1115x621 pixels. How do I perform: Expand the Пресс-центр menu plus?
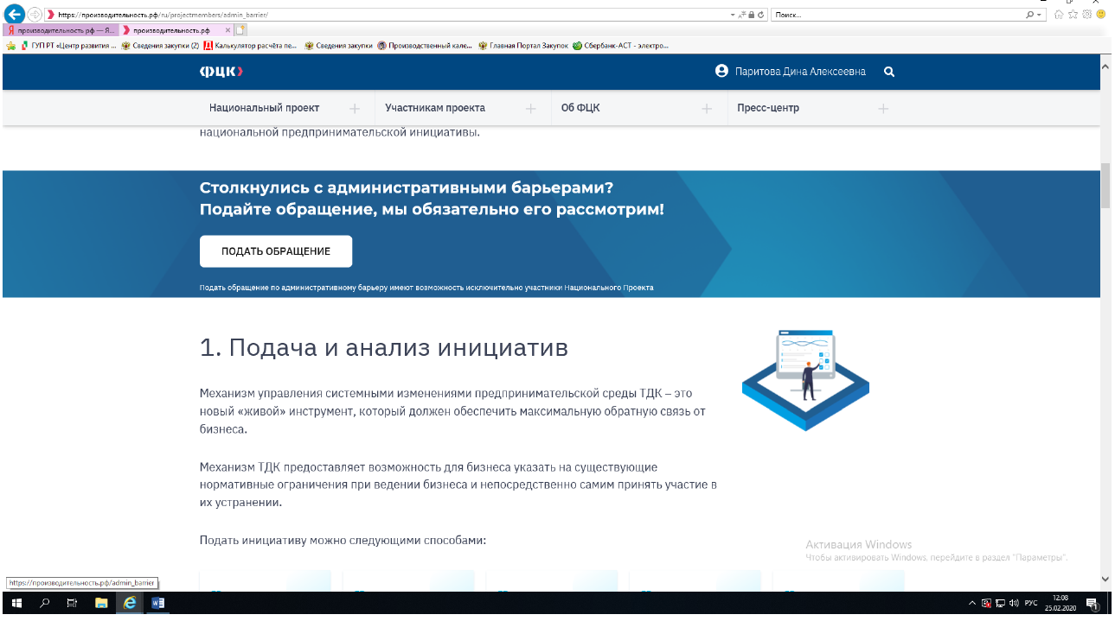pyautogui.click(x=883, y=109)
